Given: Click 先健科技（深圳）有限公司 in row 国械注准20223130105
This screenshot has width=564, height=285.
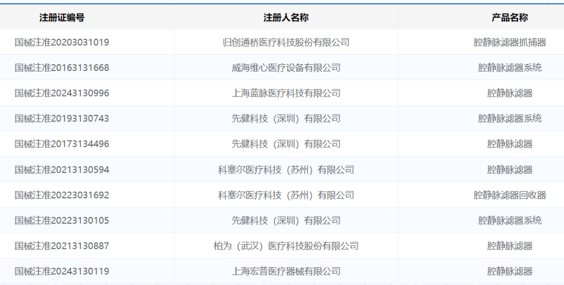Looking at the screenshot, I should coord(286,220).
